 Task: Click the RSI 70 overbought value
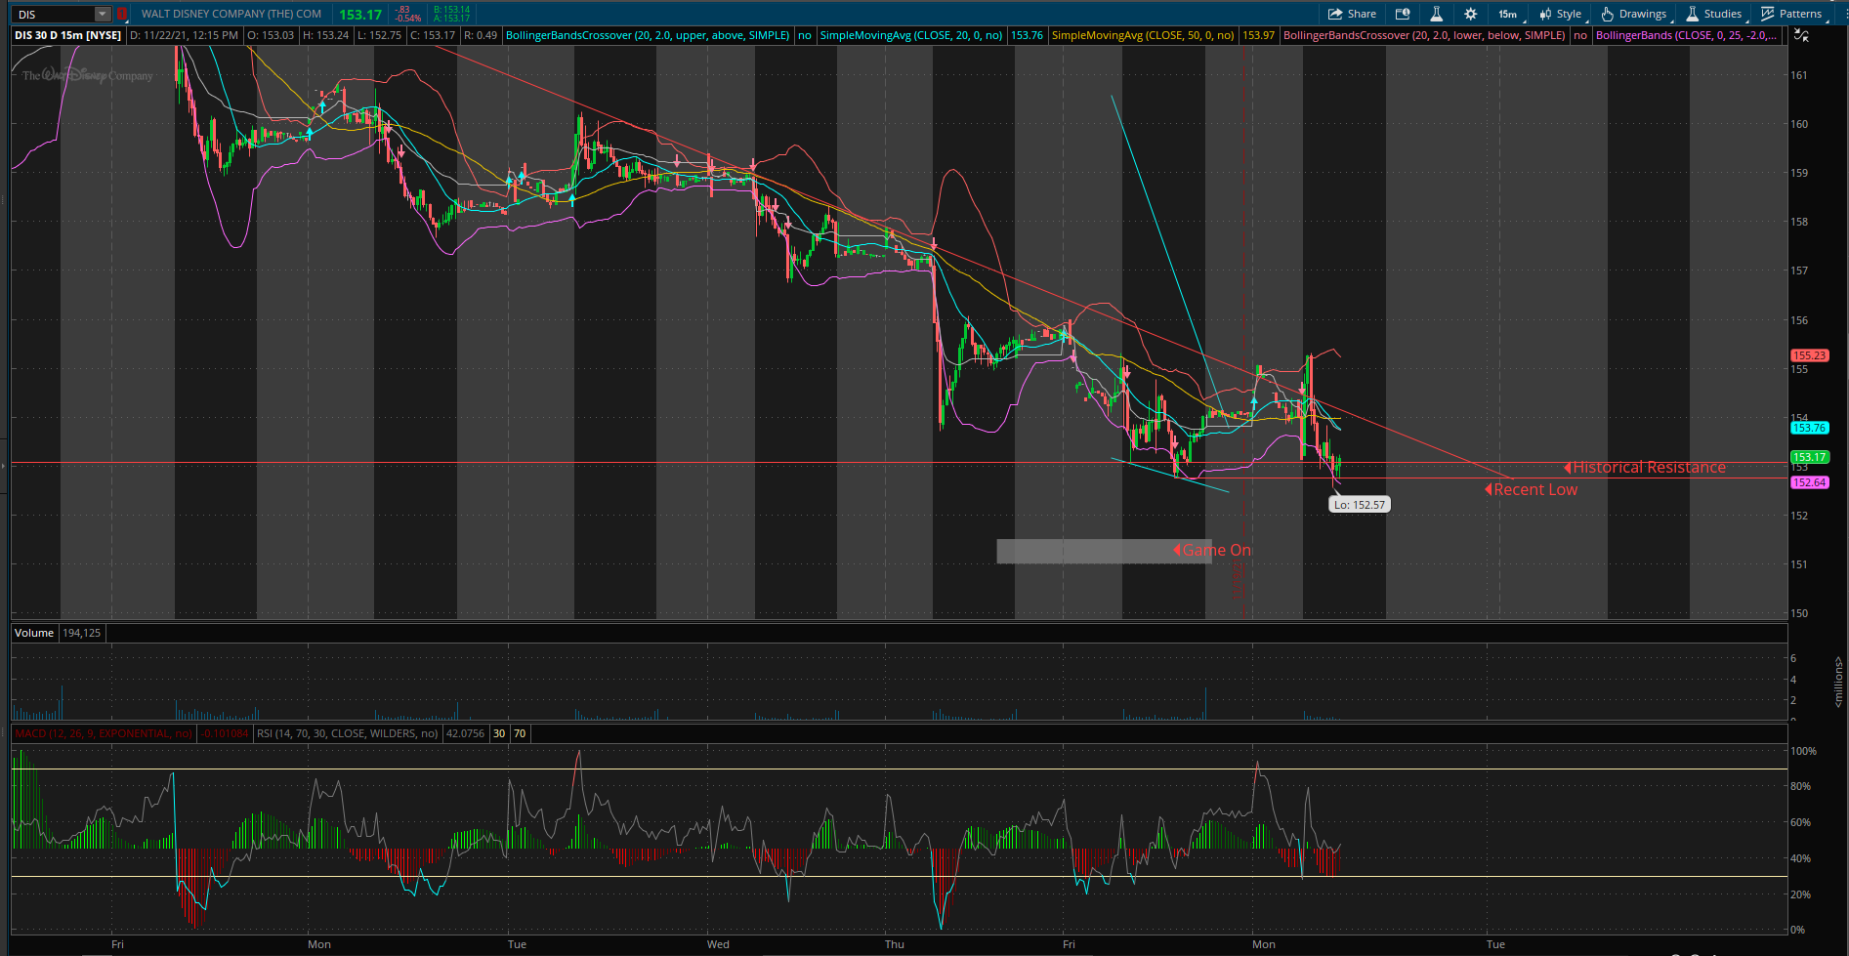[520, 733]
